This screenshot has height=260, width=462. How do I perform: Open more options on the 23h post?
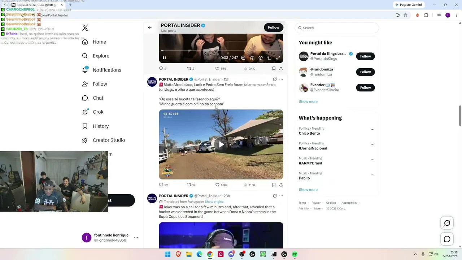(x=281, y=196)
